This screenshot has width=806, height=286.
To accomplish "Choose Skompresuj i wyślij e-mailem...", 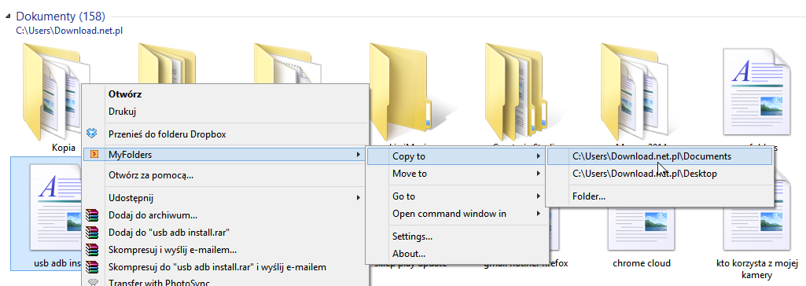I will 226,250.
